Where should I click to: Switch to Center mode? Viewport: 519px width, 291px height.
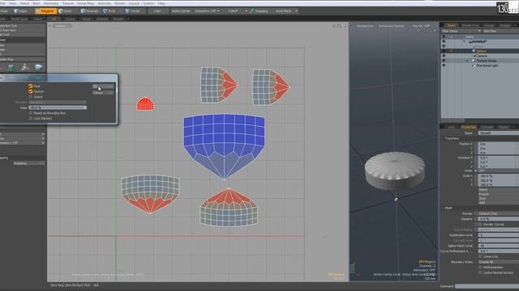pyautogui.click(x=133, y=11)
